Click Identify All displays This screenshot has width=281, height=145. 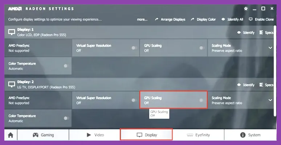point(232,19)
